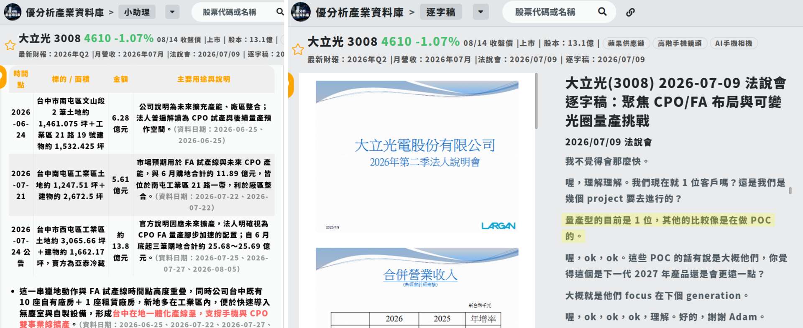This screenshot has width=803, height=328.
Task: Click 月營收：2026年07月 in the 小助理 panel
Action: pyautogui.click(x=129, y=54)
